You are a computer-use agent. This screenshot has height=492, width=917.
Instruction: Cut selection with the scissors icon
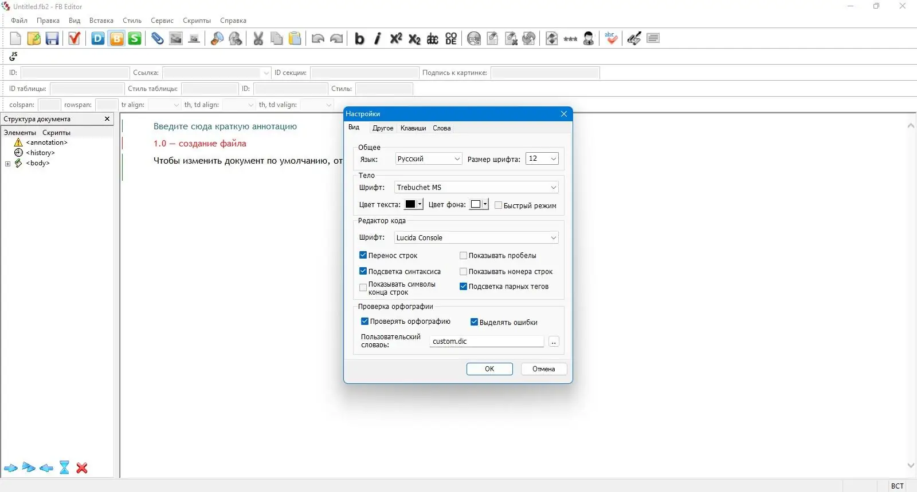point(258,38)
